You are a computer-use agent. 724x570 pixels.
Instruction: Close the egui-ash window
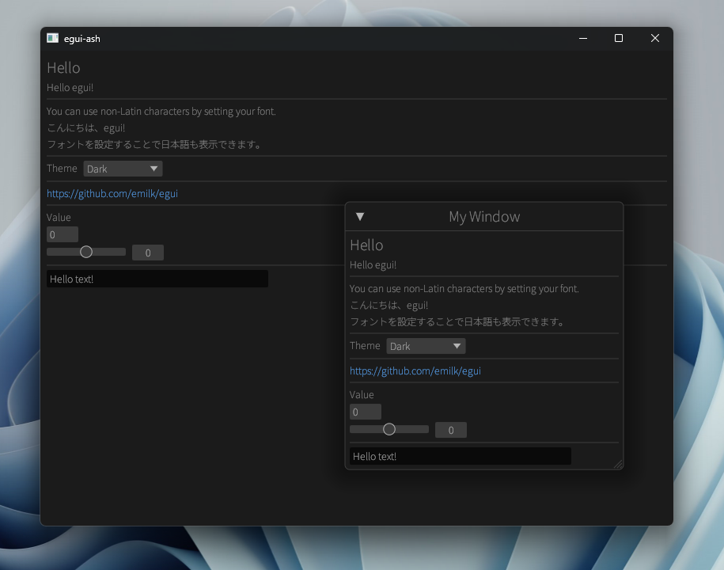click(x=654, y=38)
